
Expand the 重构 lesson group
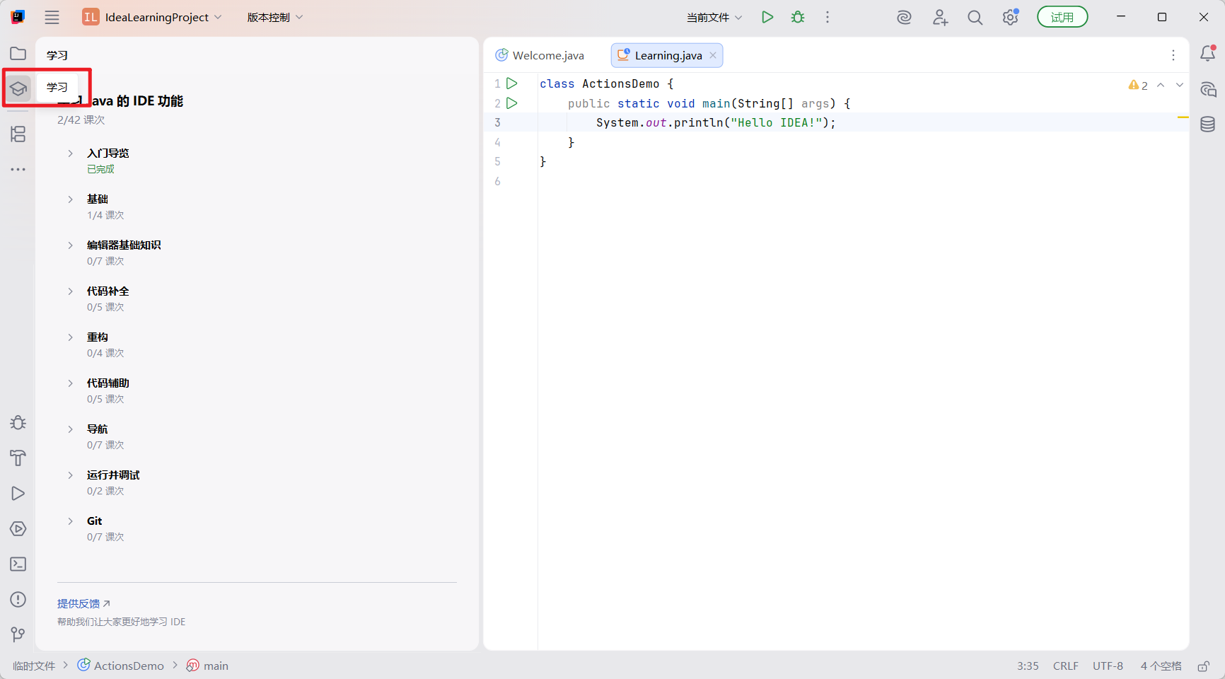click(71, 337)
